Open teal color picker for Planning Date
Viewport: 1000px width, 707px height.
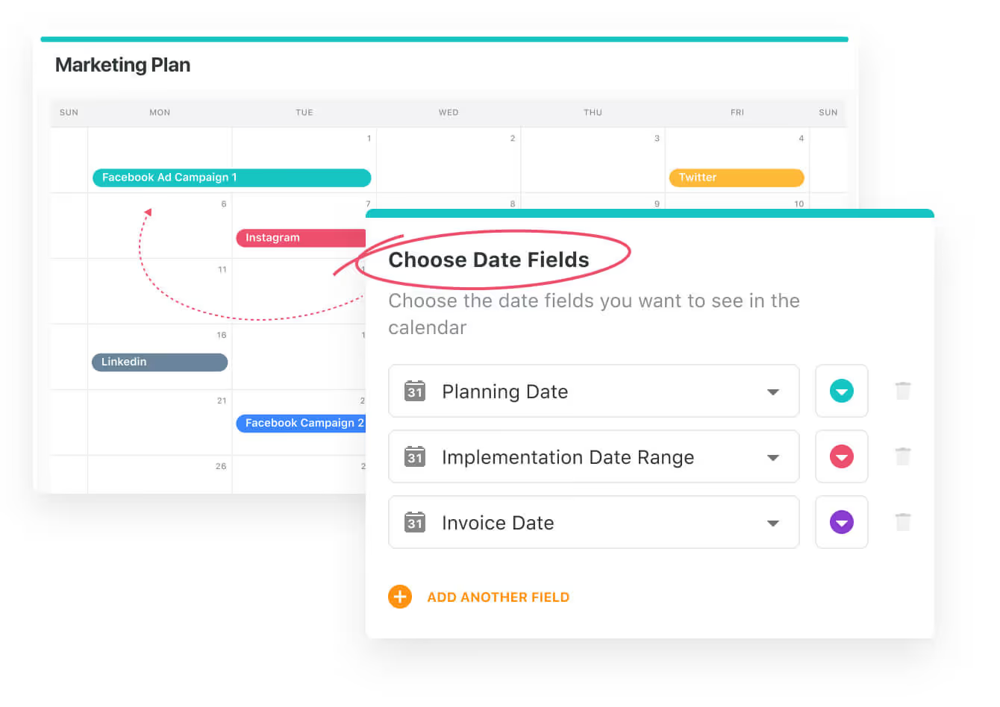coord(841,391)
